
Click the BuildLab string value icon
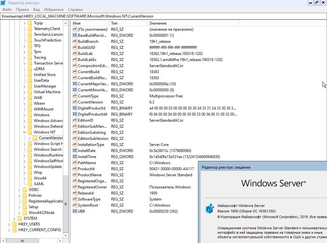click(75, 53)
